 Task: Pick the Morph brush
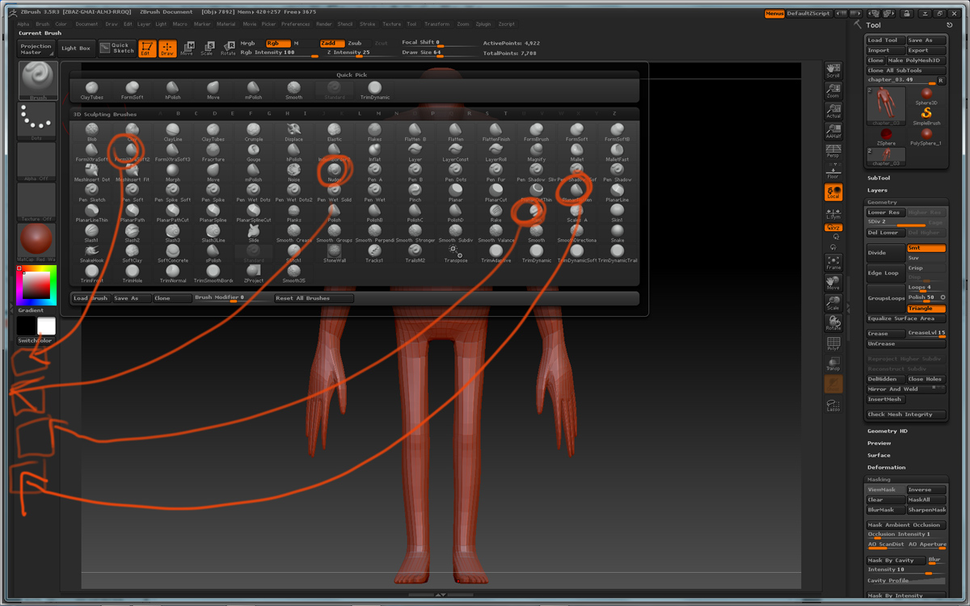pos(173,173)
